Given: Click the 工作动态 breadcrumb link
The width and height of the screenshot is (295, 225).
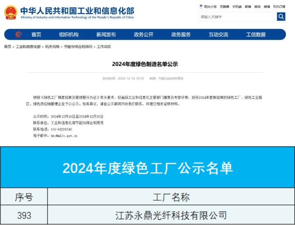Looking at the screenshot, I should click(104, 47).
